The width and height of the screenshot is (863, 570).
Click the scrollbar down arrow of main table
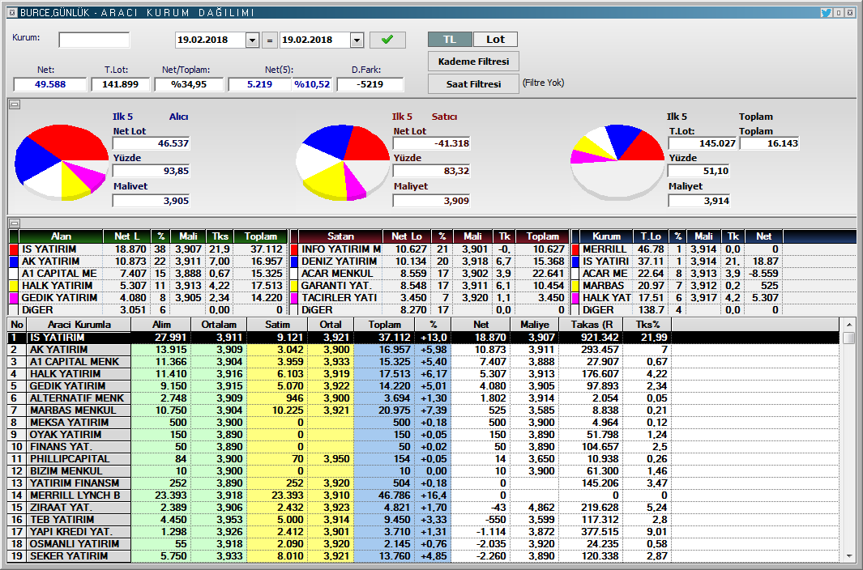(848, 555)
